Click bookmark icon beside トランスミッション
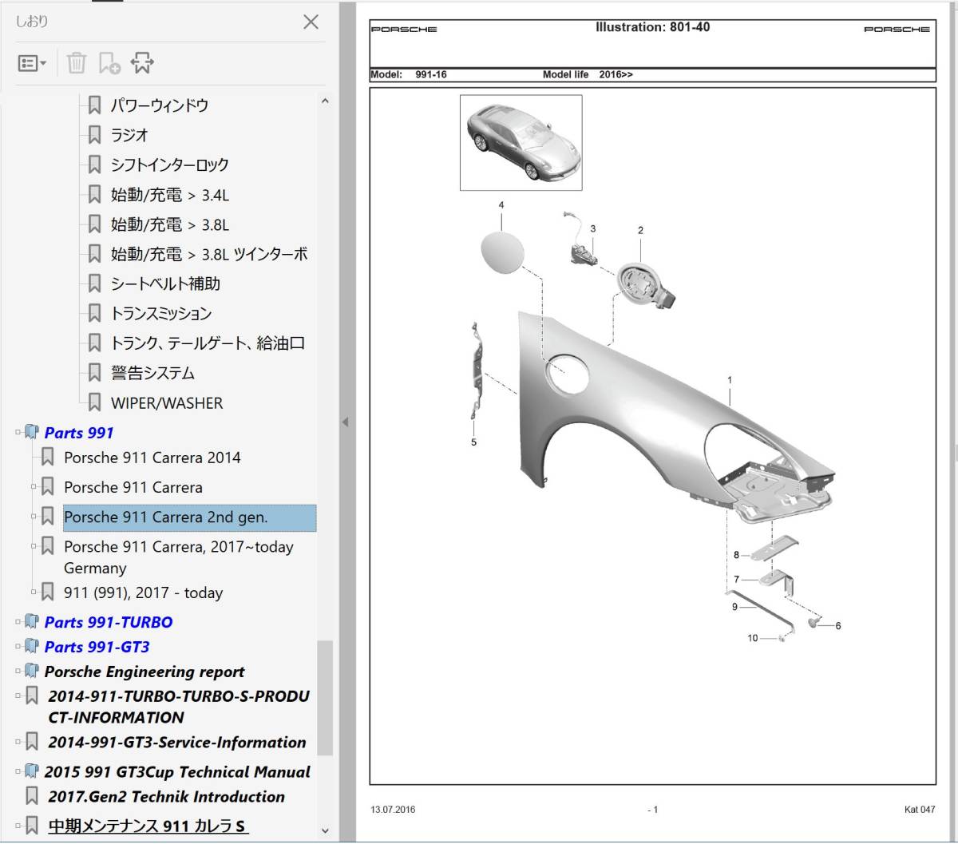The width and height of the screenshot is (958, 852). pos(94,314)
